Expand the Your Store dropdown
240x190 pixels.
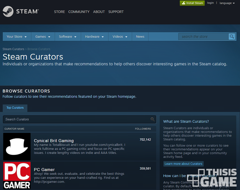click(x=17, y=36)
